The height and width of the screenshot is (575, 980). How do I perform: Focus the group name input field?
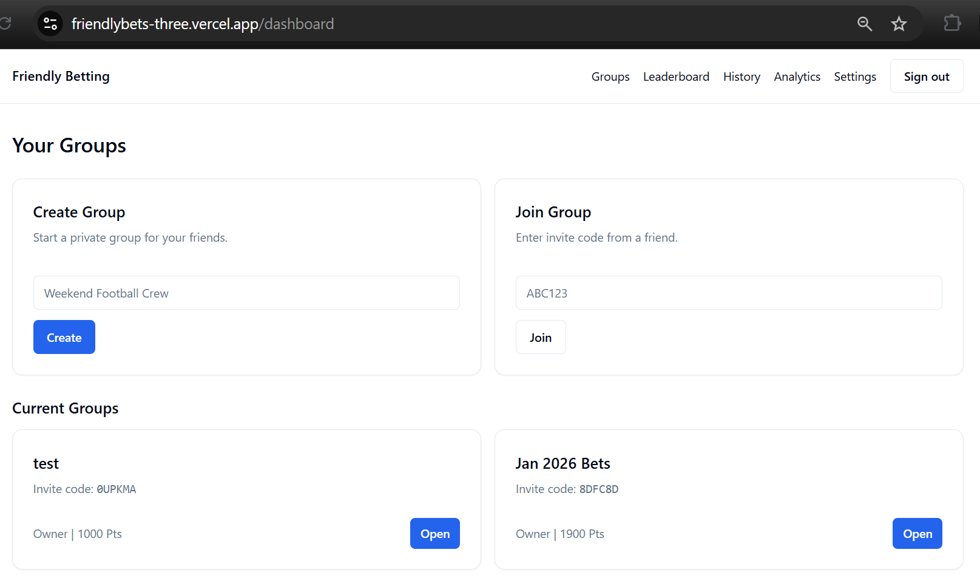(x=246, y=293)
